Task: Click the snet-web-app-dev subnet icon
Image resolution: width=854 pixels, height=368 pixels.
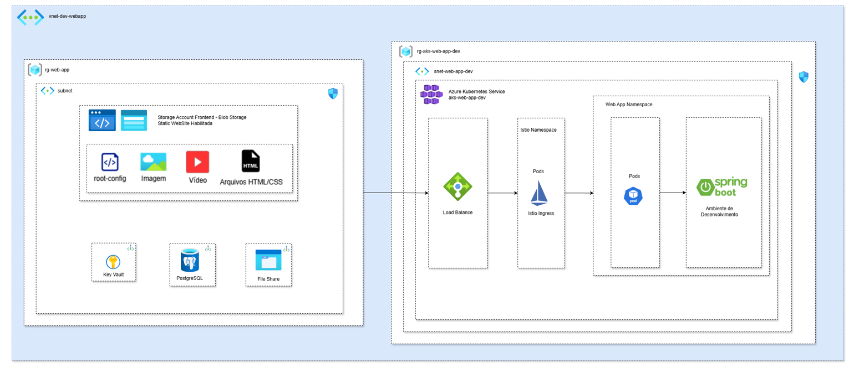Action: pyautogui.click(x=422, y=71)
